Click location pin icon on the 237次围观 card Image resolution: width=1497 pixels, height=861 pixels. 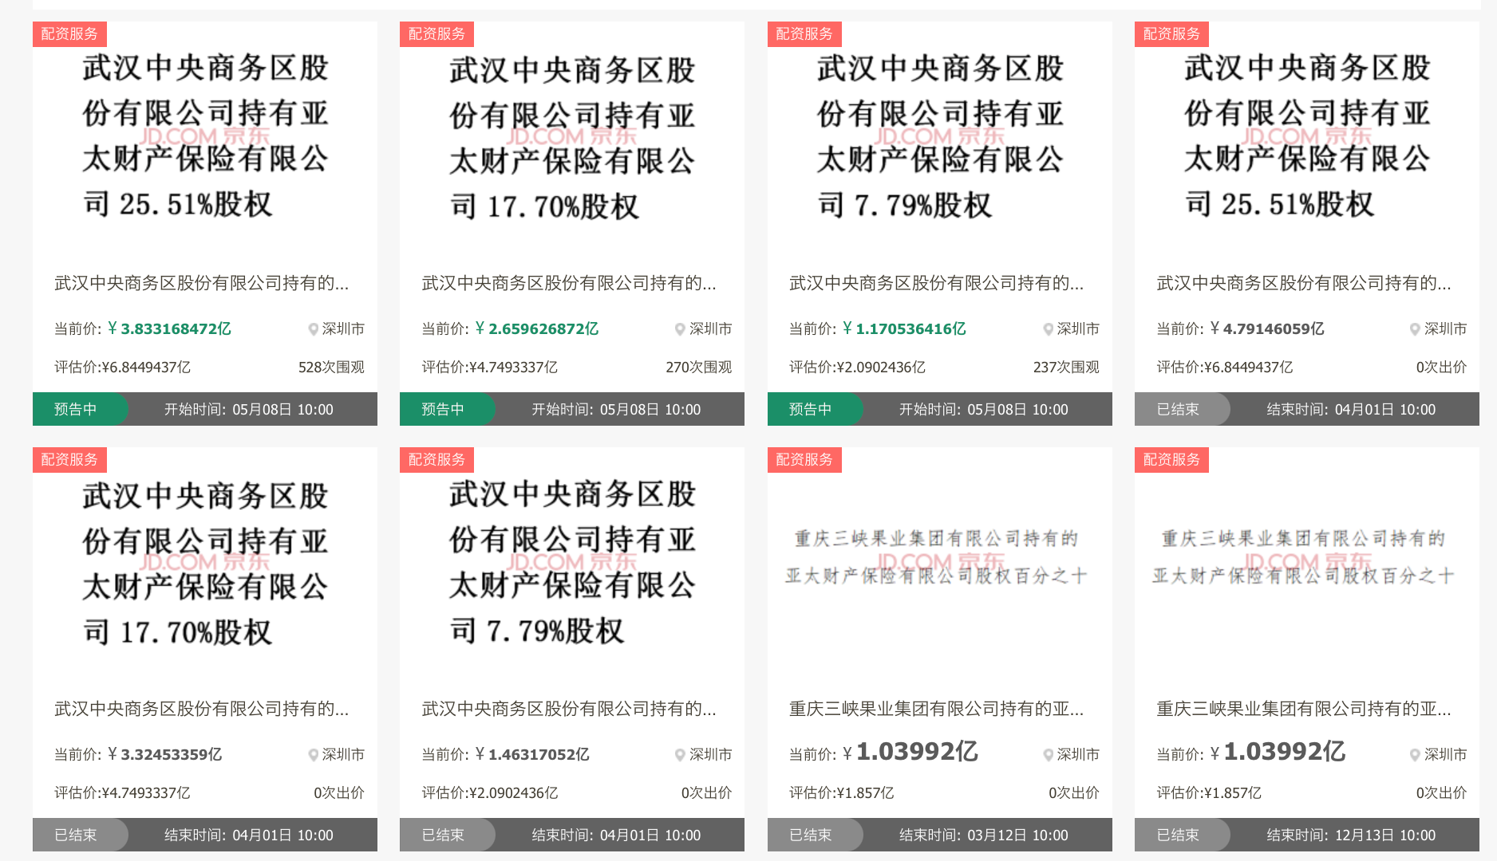(1049, 329)
